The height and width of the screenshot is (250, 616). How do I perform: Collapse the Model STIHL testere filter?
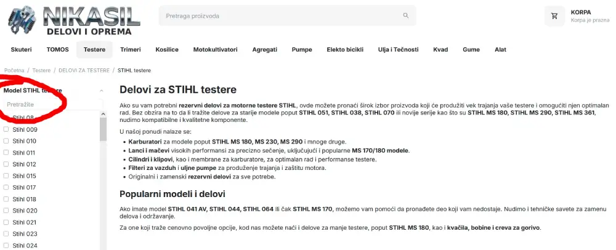(102, 91)
